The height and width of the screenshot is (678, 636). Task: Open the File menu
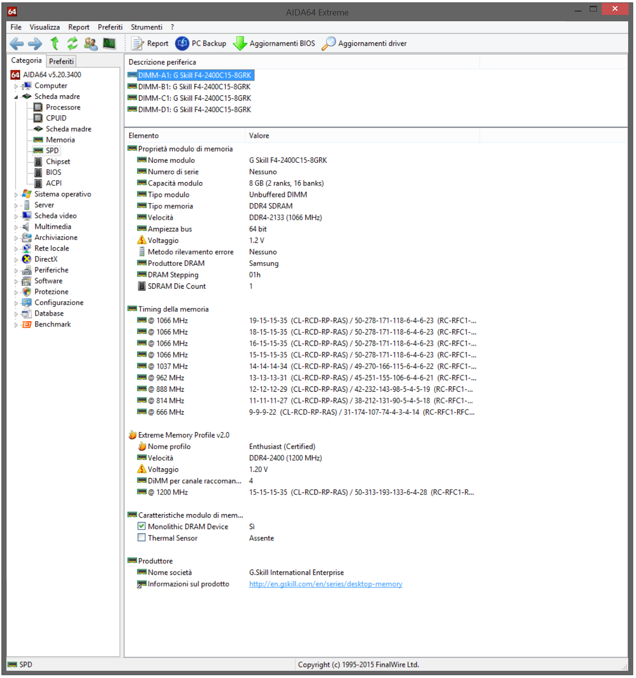click(x=16, y=27)
